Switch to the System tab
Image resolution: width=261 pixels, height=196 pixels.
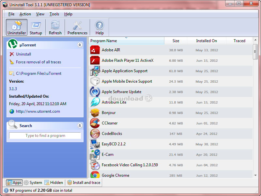33,183
